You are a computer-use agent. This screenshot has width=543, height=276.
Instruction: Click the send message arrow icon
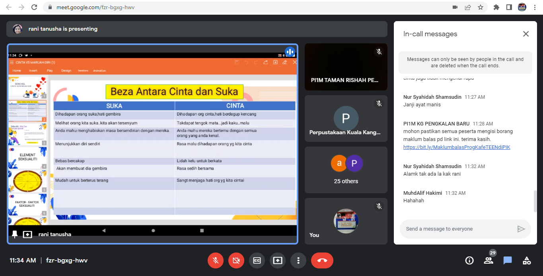(x=521, y=229)
